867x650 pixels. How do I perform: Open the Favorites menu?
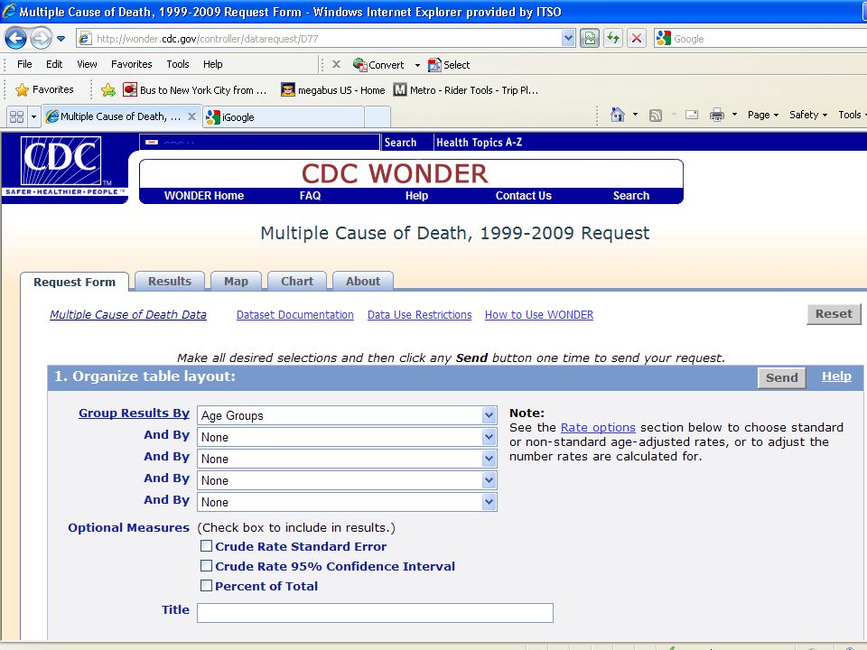(x=132, y=64)
